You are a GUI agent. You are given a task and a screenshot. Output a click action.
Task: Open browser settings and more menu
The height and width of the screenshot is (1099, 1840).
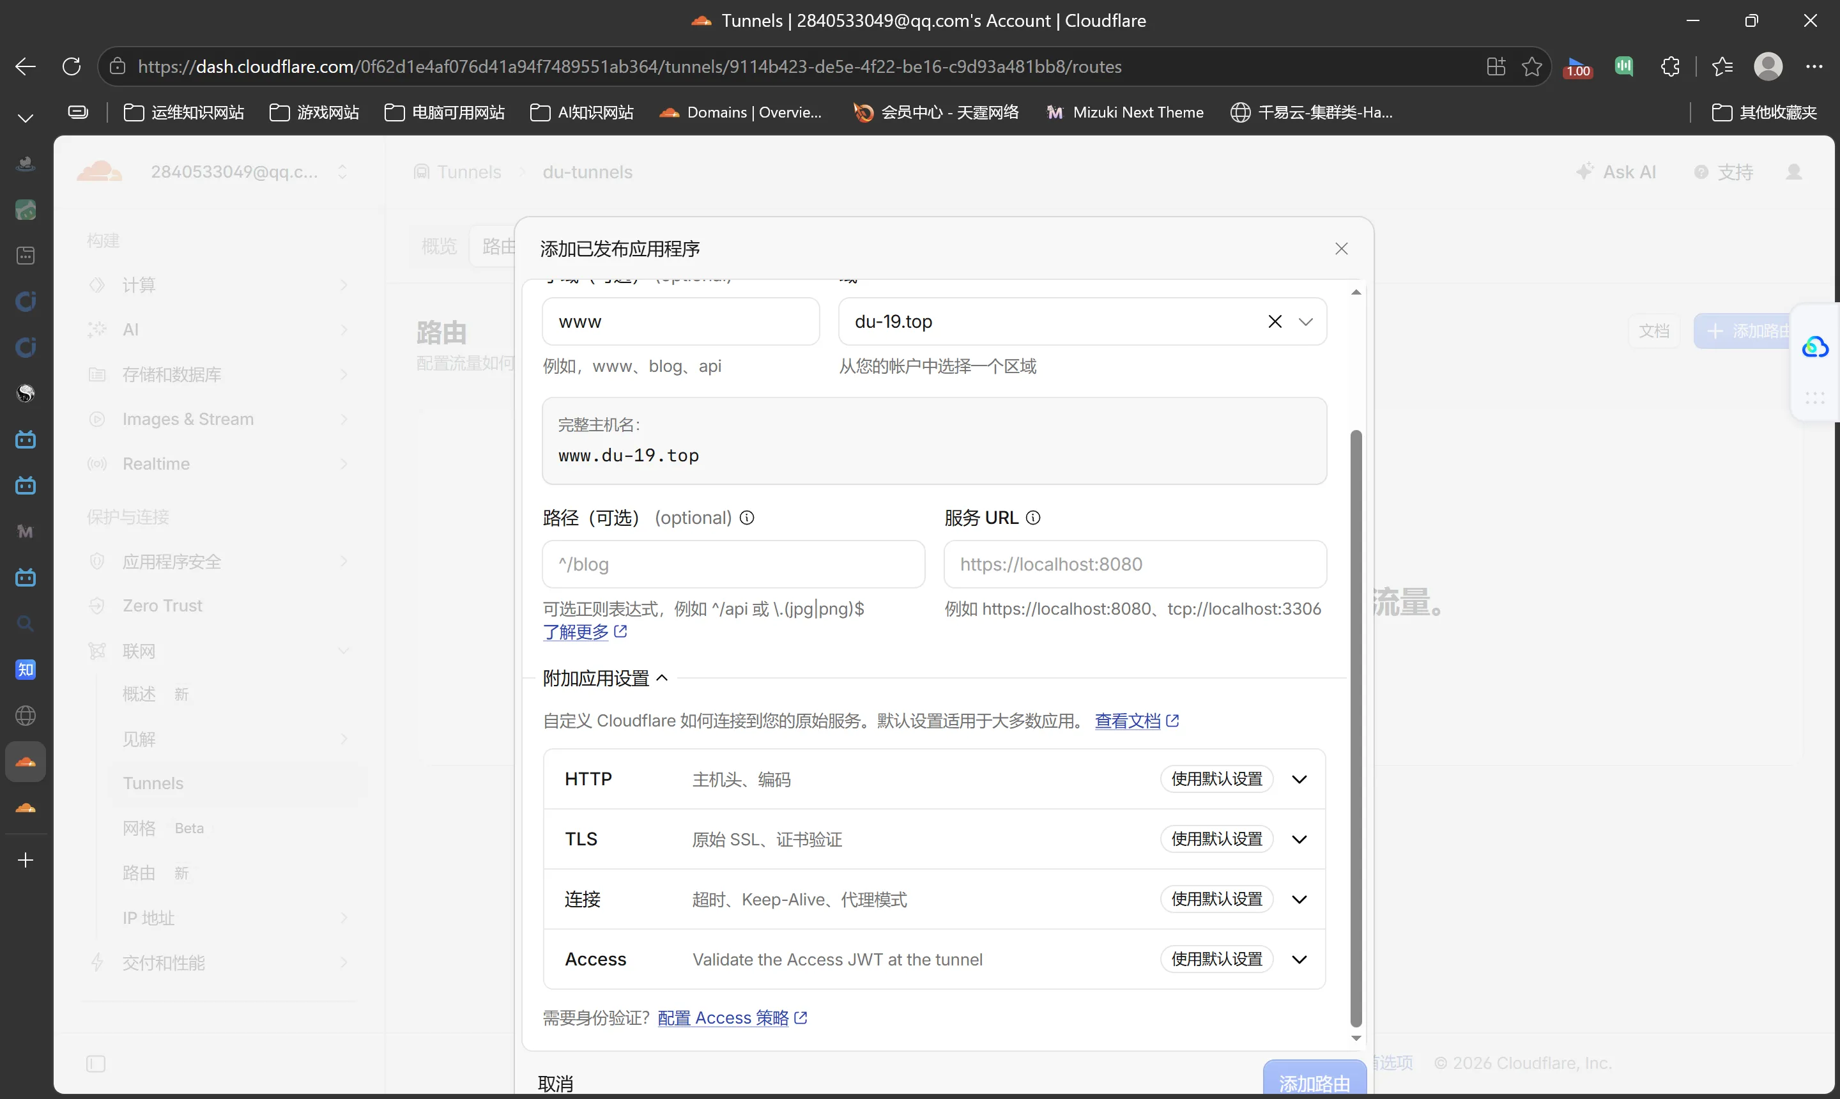(x=1814, y=66)
